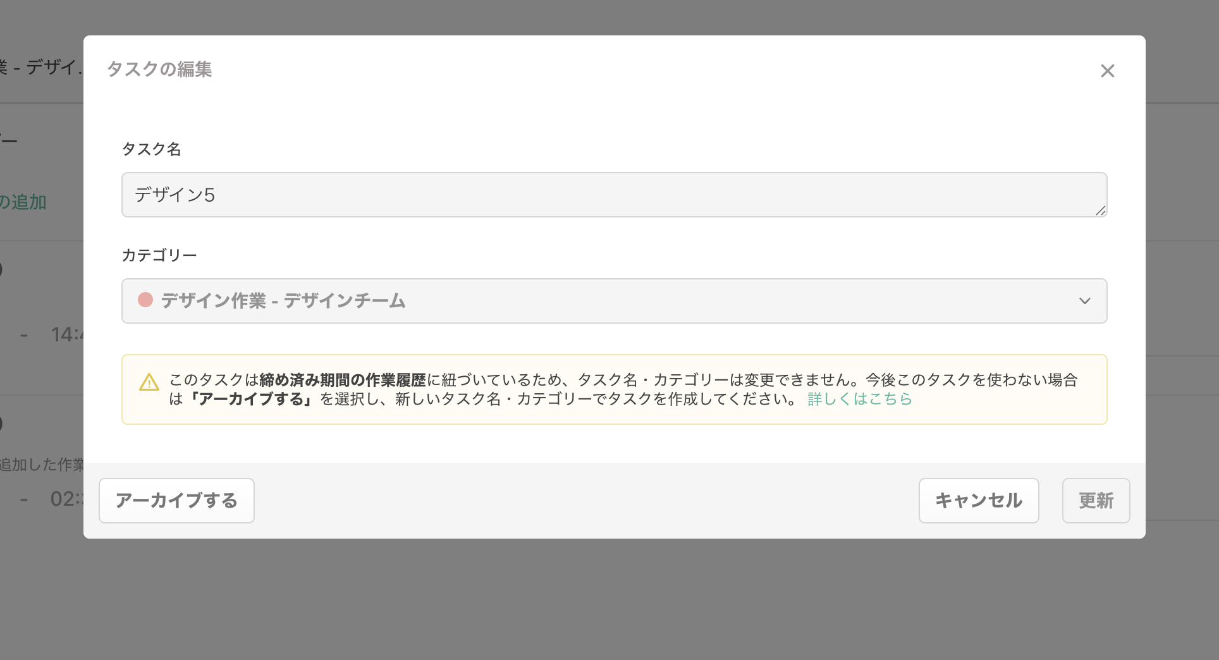
Task: Click the カテゴリー label
Action: coord(159,255)
